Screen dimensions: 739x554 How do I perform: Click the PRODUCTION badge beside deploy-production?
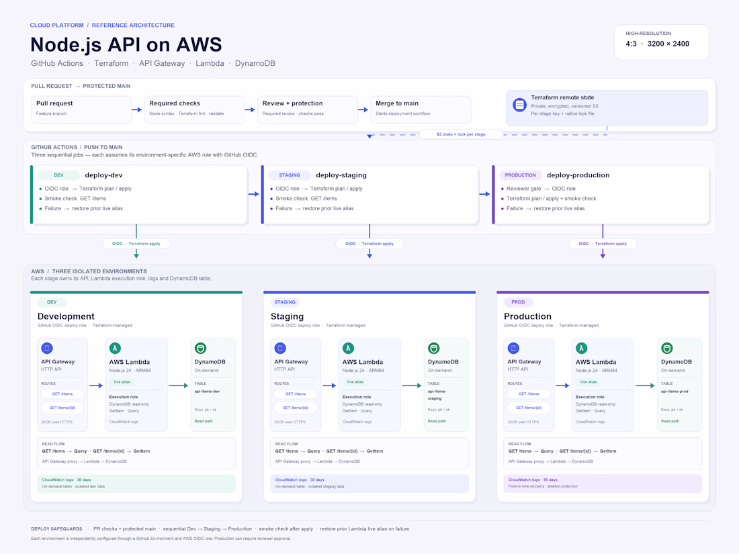click(520, 175)
